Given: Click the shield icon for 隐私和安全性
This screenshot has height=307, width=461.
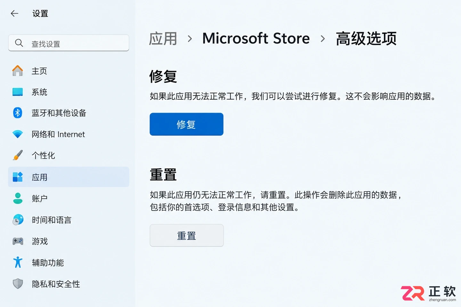Looking at the screenshot, I should tap(18, 284).
